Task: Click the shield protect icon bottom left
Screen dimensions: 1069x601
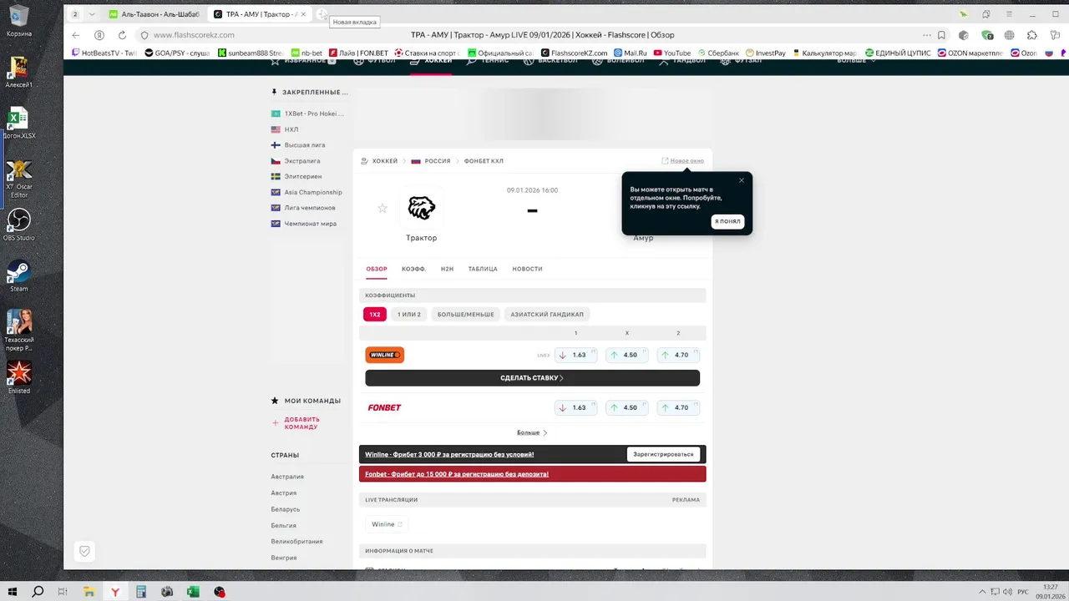Action: coord(84,551)
